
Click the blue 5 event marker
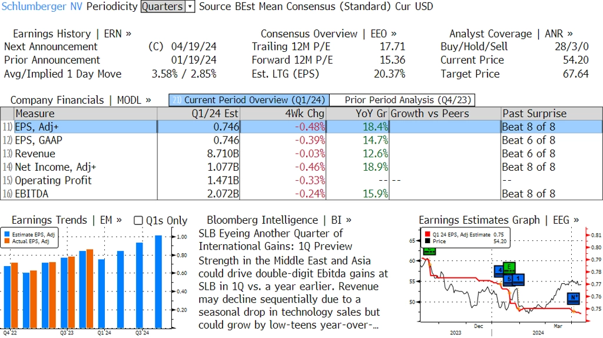point(508,279)
